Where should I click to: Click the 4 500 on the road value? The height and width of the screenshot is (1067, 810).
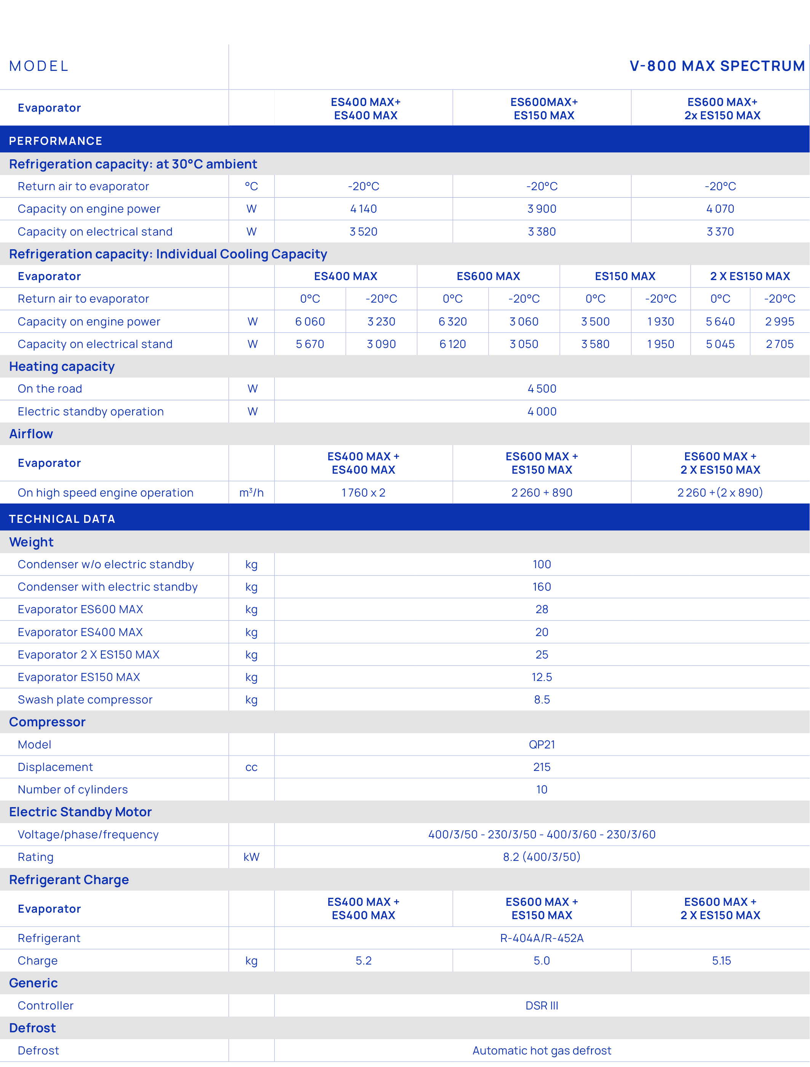(542, 389)
